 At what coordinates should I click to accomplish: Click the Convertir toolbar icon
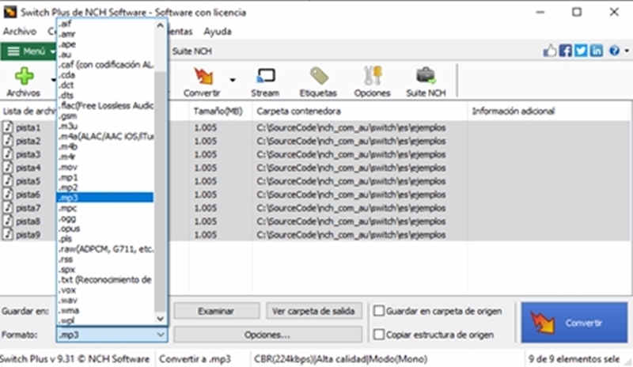(202, 78)
